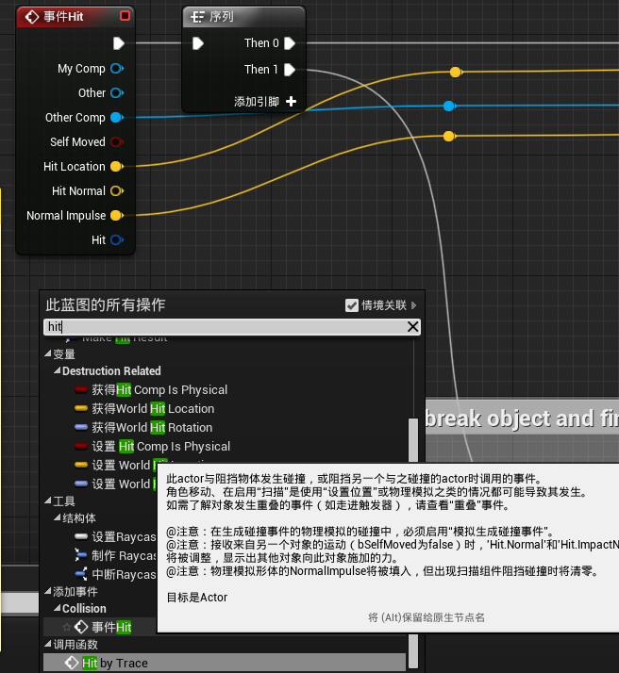
Task: Select the 中断Raycast struct entry
Action: click(115, 575)
